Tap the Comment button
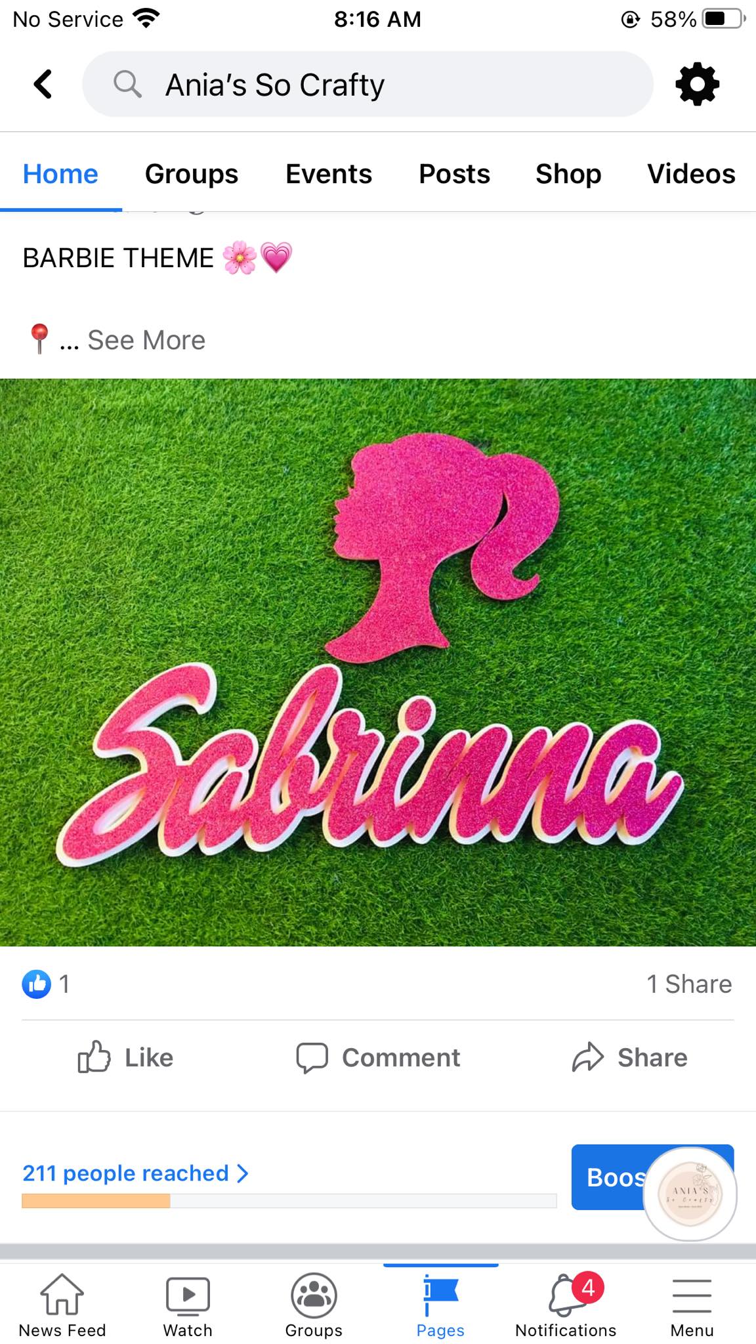Screen dimensions: 756x1344 (378, 1057)
